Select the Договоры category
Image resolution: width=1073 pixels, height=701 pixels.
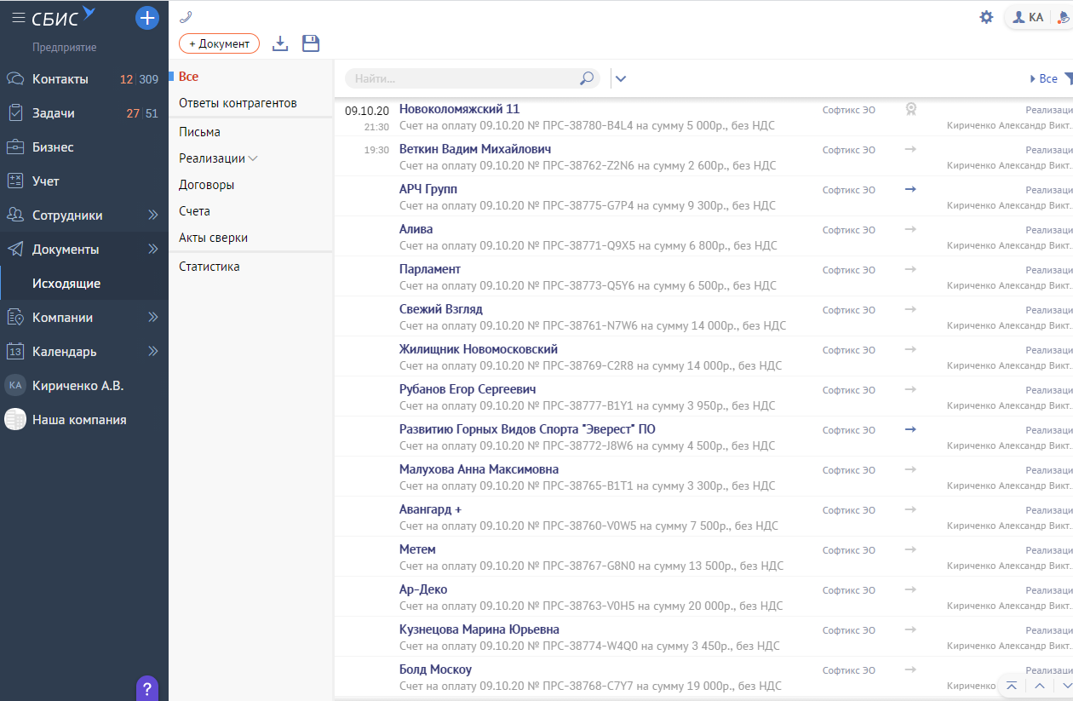(206, 185)
